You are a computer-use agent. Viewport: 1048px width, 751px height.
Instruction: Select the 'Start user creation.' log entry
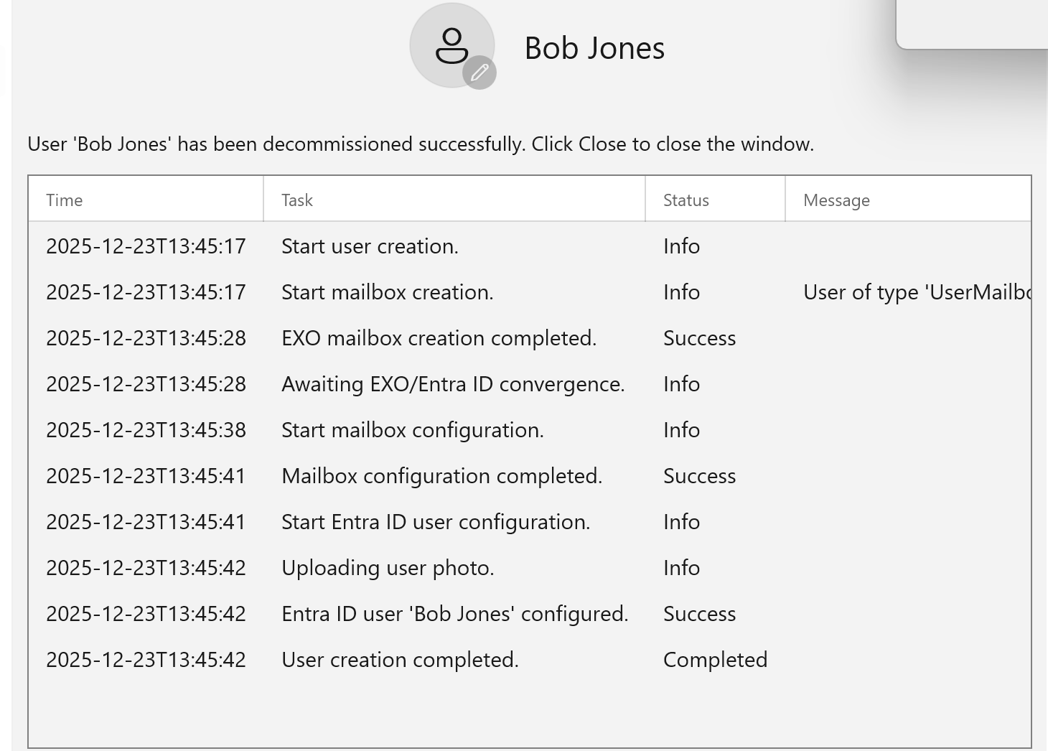pyautogui.click(x=370, y=246)
